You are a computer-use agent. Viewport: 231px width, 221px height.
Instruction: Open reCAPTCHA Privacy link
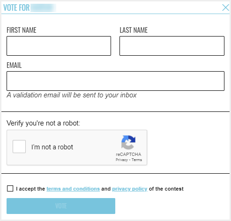point(122,160)
